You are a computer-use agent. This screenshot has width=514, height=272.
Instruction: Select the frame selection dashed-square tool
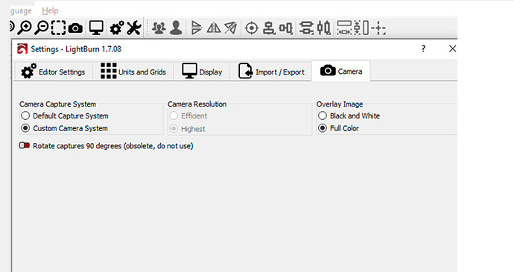click(x=58, y=28)
